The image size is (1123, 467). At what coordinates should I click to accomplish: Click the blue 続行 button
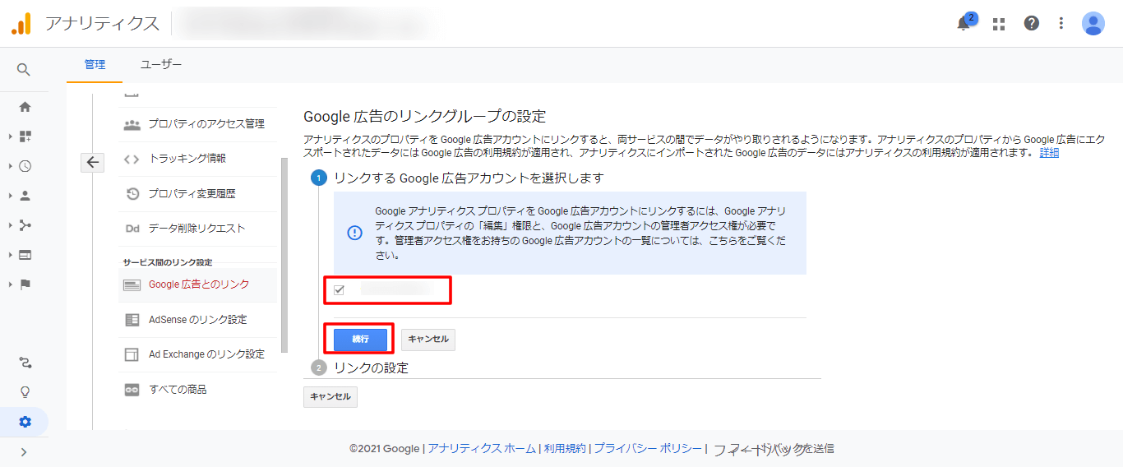tap(360, 340)
